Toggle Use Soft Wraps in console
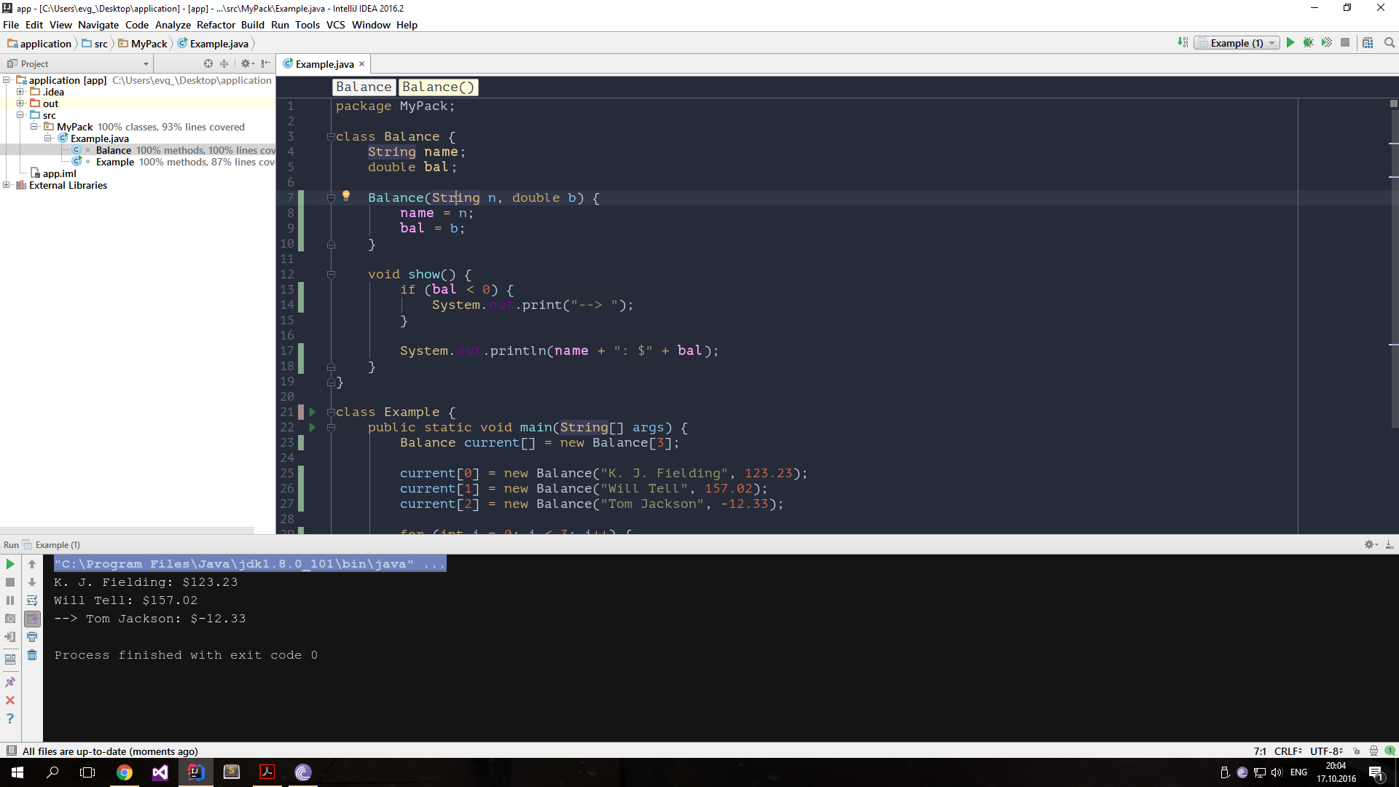1399x787 pixels. (x=32, y=600)
